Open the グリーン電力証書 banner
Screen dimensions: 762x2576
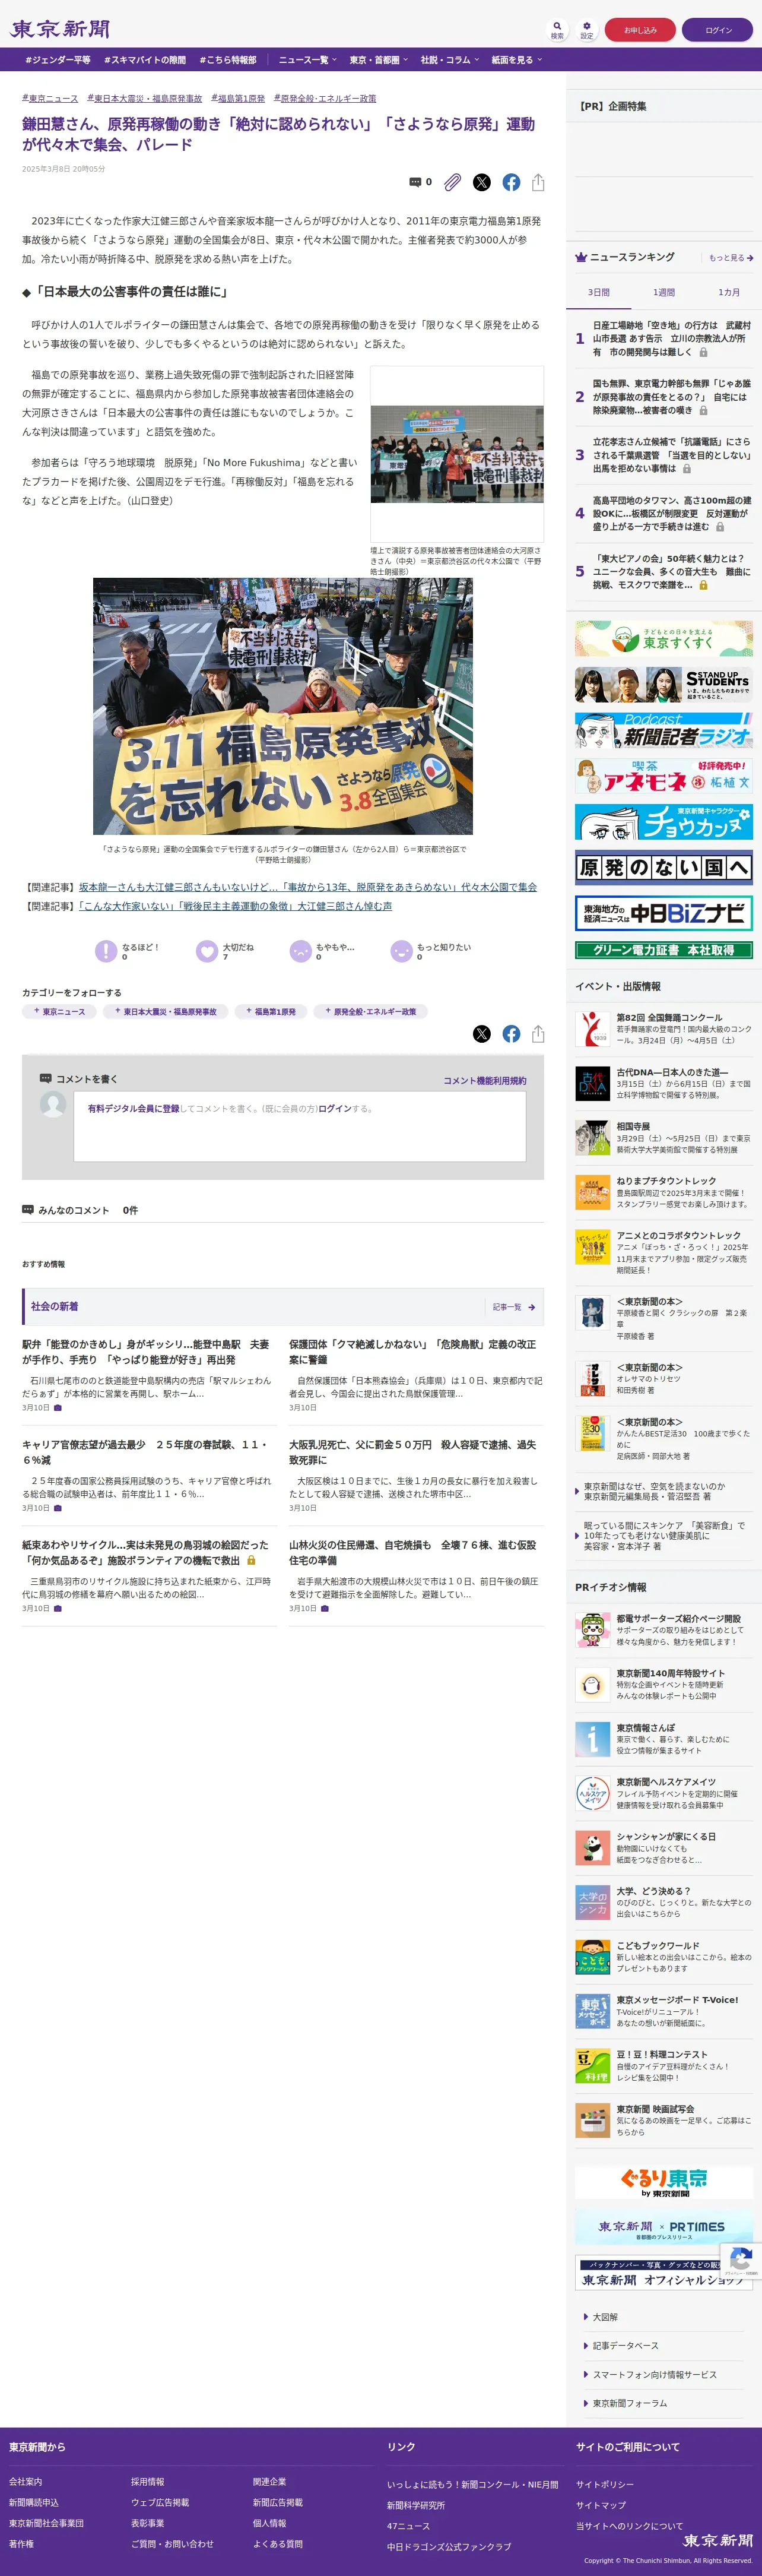pos(664,950)
